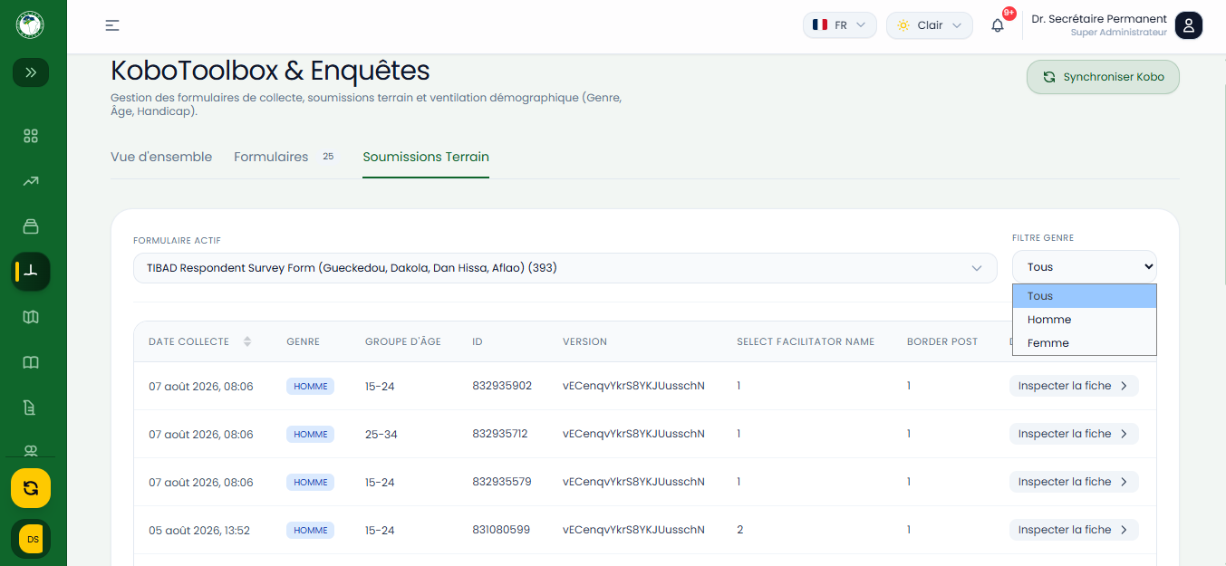Choose Femme in the genre filter list
The height and width of the screenshot is (566, 1226).
coord(1085,343)
